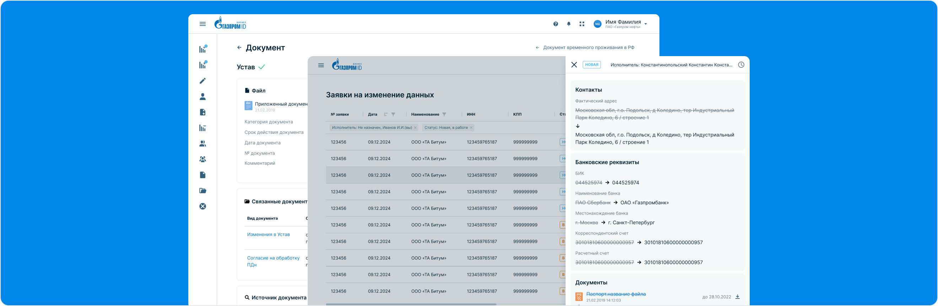Open the file download sidebar icon
938x306 pixels.
(x=203, y=112)
